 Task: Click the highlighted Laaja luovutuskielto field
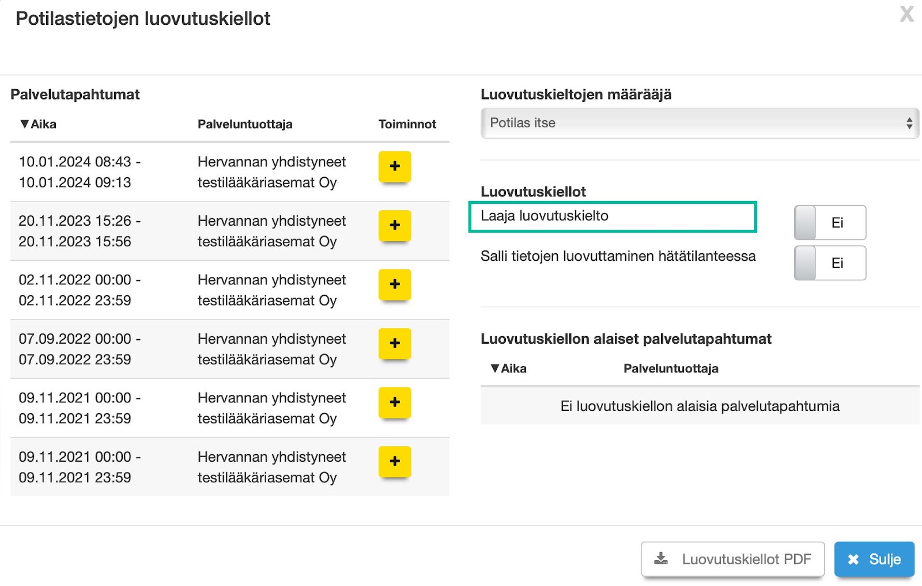click(x=613, y=218)
